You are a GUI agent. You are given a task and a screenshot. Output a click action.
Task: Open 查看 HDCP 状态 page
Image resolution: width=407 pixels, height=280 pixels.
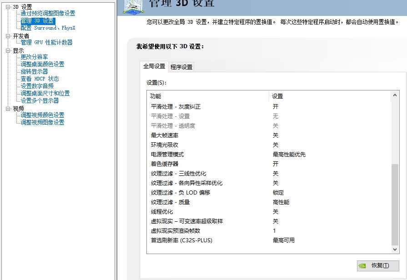click(x=40, y=79)
